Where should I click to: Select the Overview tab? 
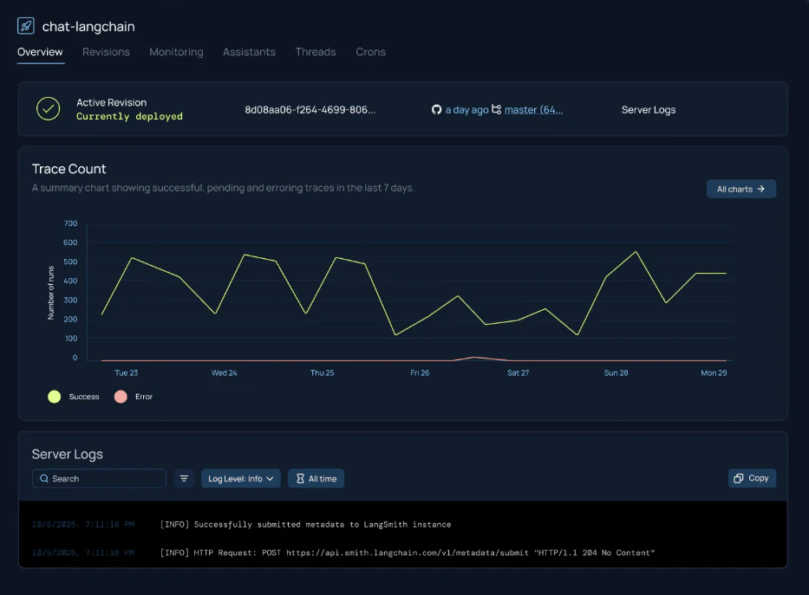(x=40, y=52)
